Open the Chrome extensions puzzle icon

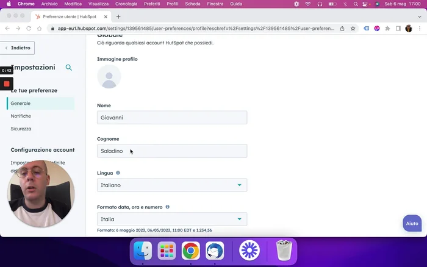click(x=387, y=28)
